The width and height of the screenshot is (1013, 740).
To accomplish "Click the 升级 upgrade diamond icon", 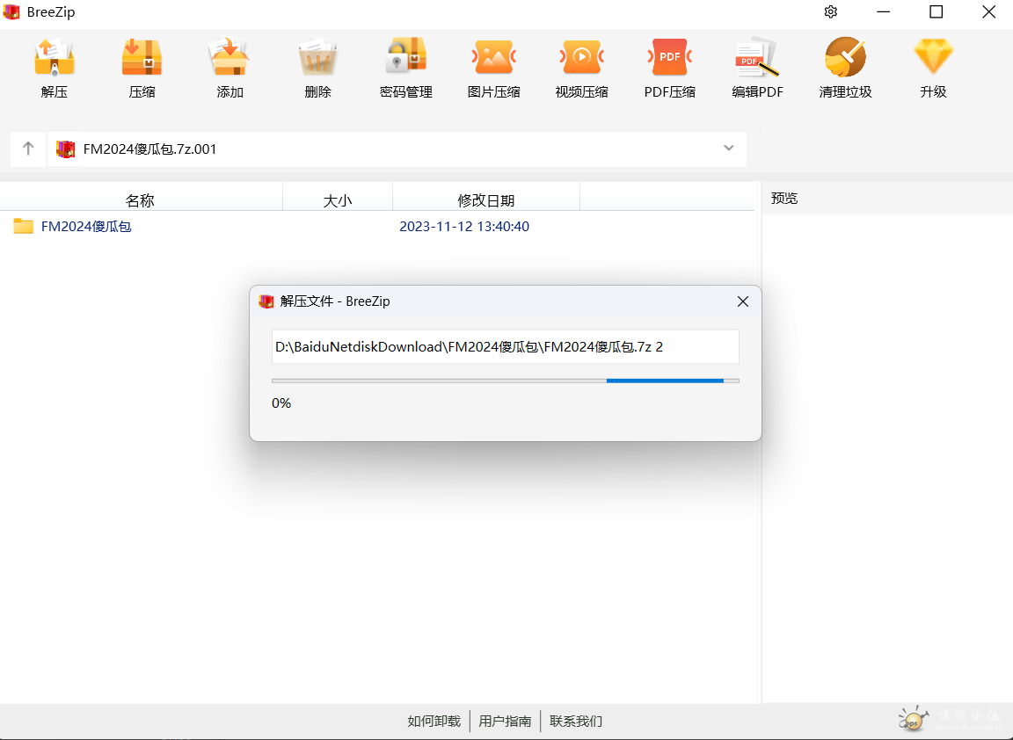I will (x=933, y=58).
